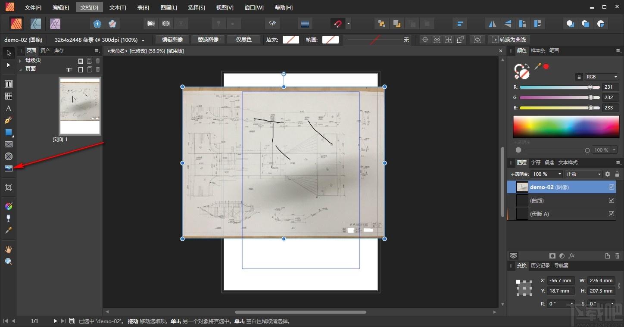This screenshot has width=624, height=327.
Task: Click the X position input field
Action: click(x=561, y=280)
